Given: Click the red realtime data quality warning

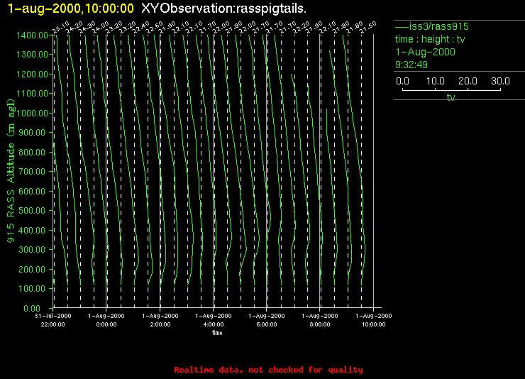Looking at the screenshot, I should point(268,370).
